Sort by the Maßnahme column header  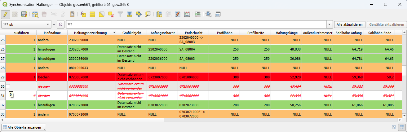tap(52, 33)
